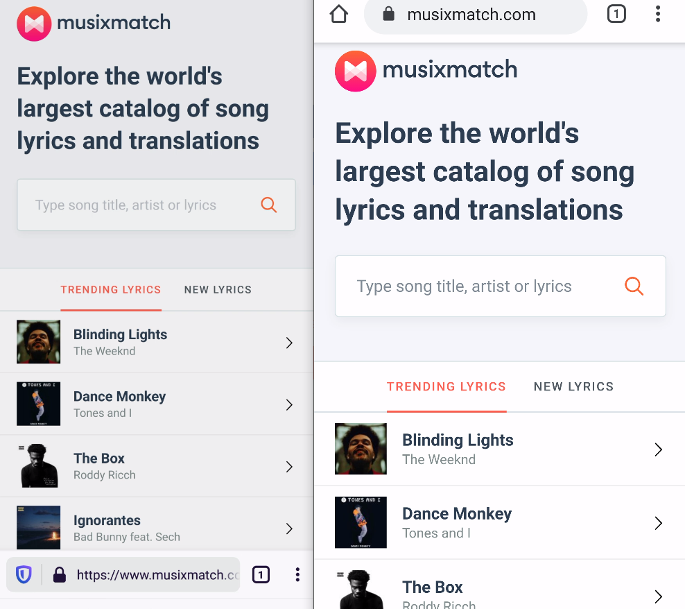Expand the Dance Monkey entry
The width and height of the screenshot is (685, 609).
(658, 523)
